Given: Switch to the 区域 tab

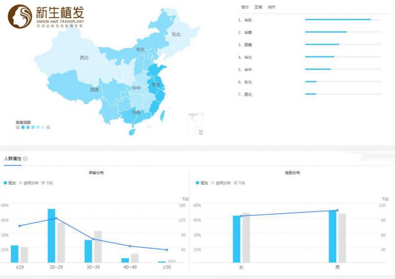Looking at the screenshot, I should (x=258, y=7).
